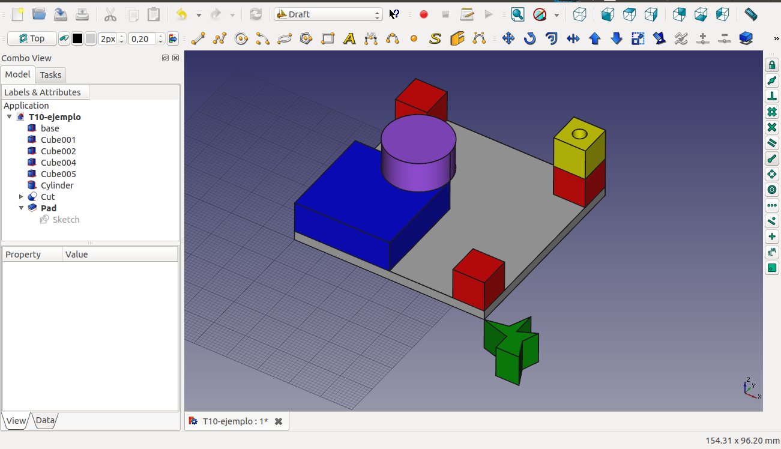Click the Measure distance ruler icon
This screenshot has width=781, height=449.
(x=750, y=14)
